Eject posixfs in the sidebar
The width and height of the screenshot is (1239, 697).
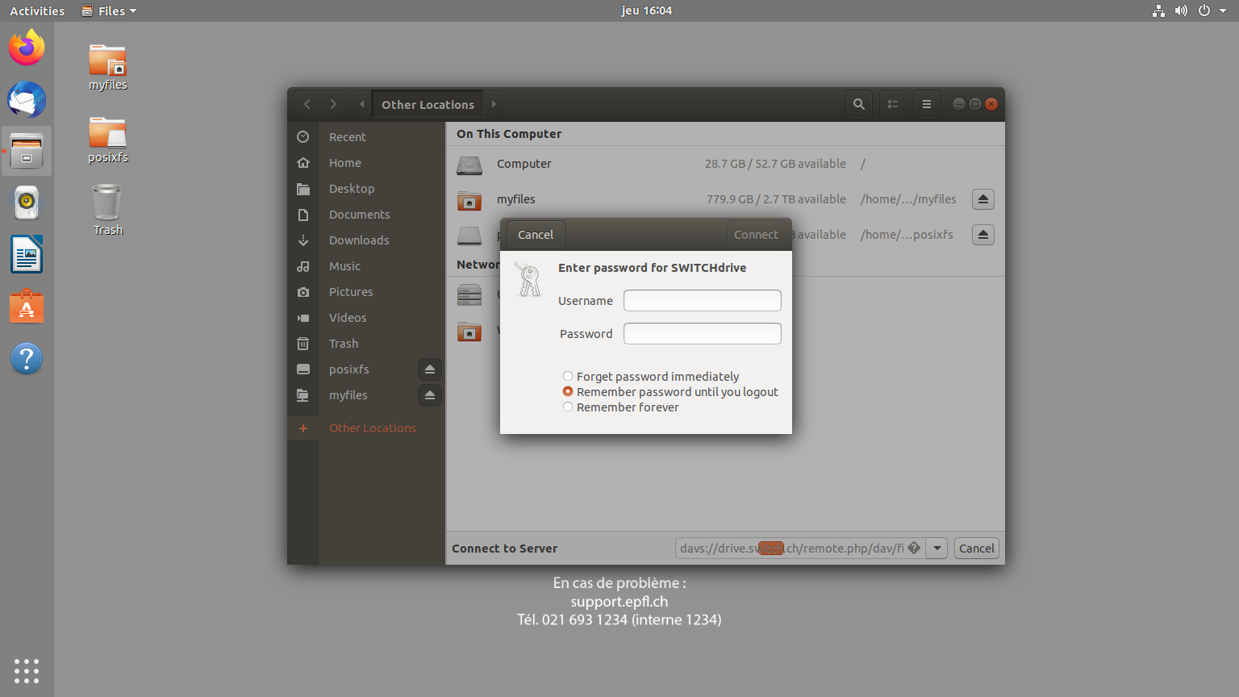tap(430, 369)
